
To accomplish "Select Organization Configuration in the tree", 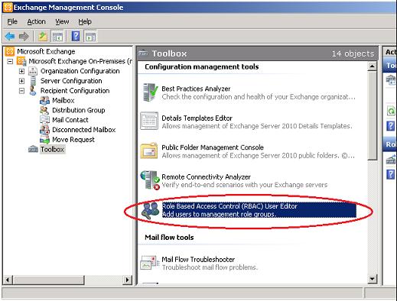I will [80, 71].
